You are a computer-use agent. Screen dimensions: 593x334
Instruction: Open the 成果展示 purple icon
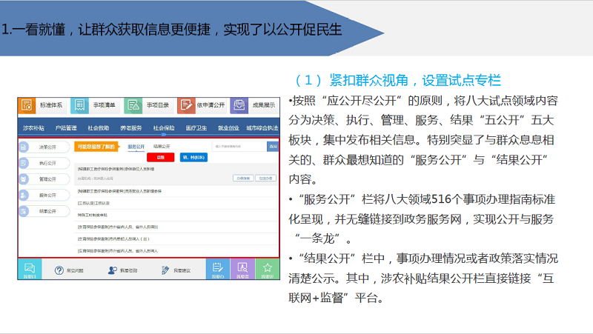pyautogui.click(x=238, y=105)
